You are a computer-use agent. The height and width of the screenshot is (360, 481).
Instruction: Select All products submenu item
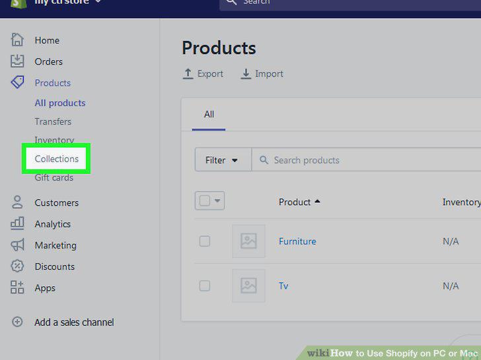click(60, 103)
